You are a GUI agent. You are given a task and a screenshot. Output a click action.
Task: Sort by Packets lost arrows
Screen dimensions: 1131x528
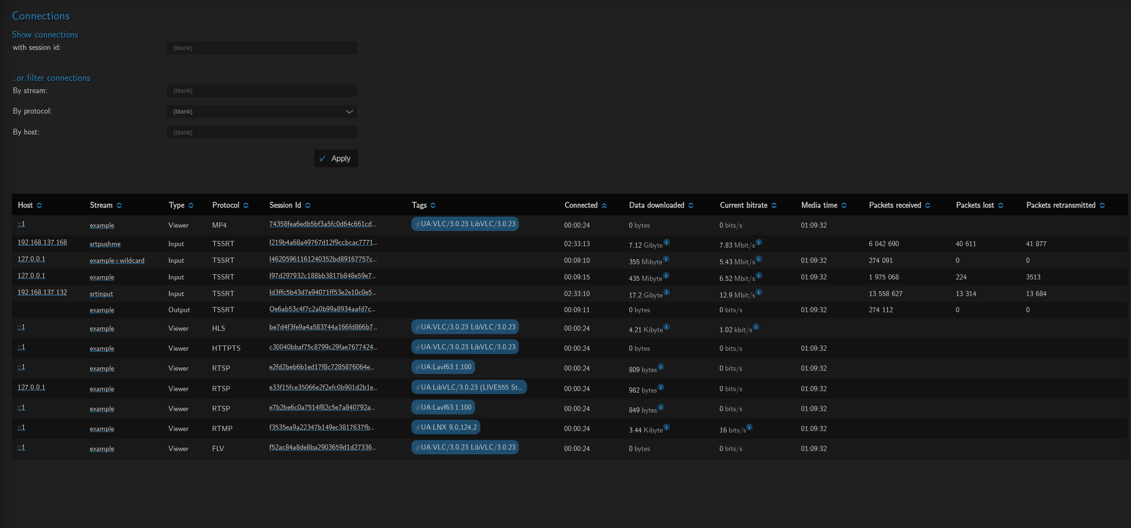(x=1001, y=205)
